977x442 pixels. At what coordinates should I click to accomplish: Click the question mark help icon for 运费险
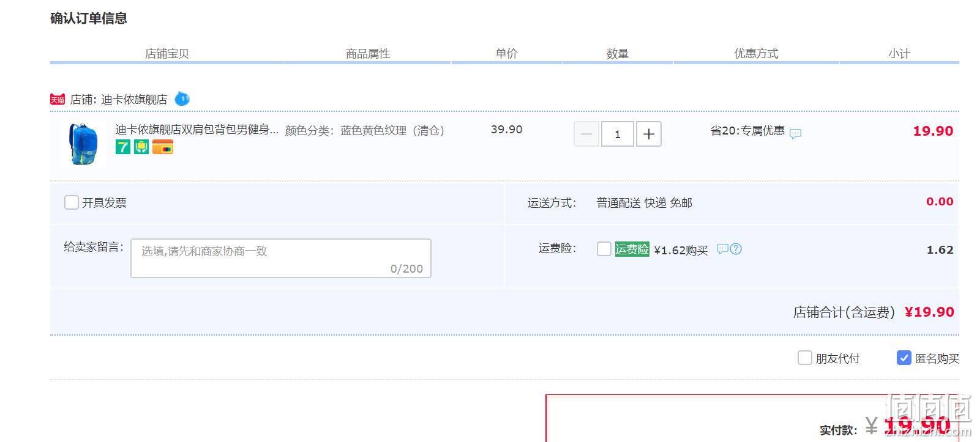[736, 249]
